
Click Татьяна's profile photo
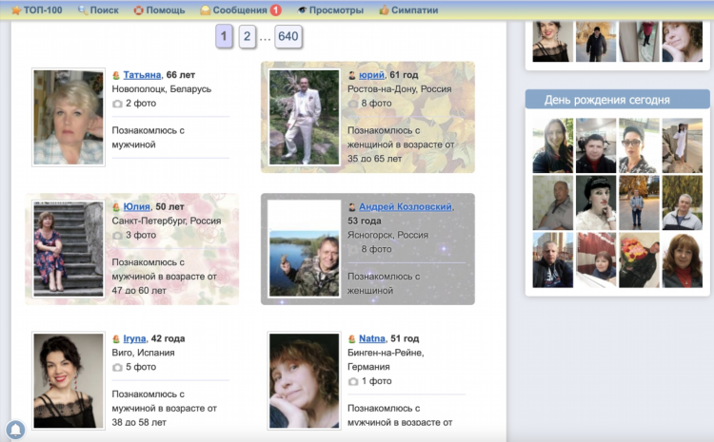coord(69,117)
